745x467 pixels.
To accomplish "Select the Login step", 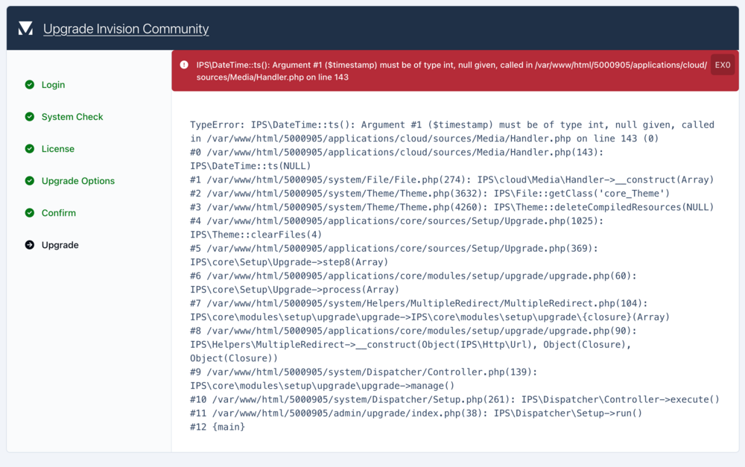I will pyautogui.click(x=53, y=85).
